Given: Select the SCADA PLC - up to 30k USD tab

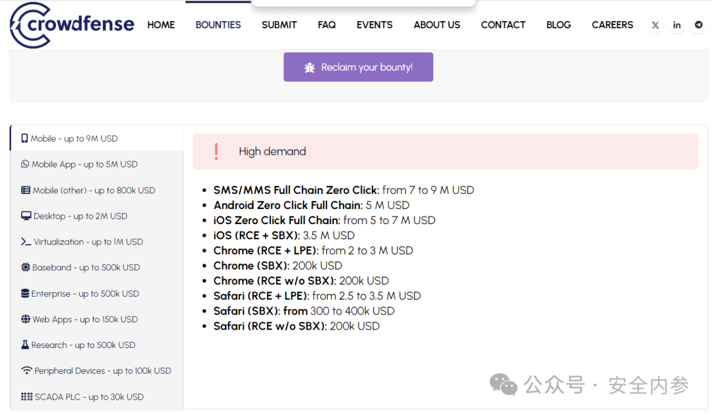Looking at the screenshot, I should click(97, 396).
